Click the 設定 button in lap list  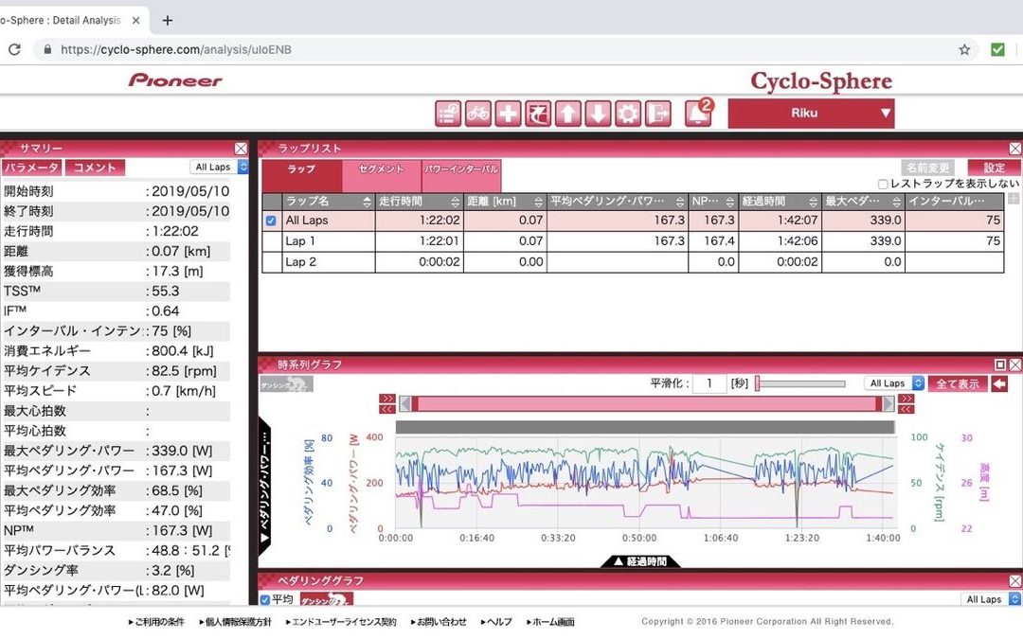[x=994, y=168]
